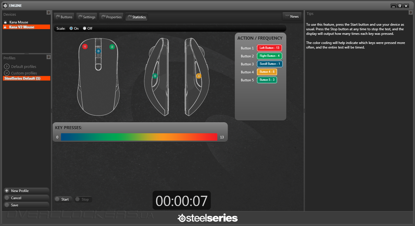Open the Properties tab

111,17
